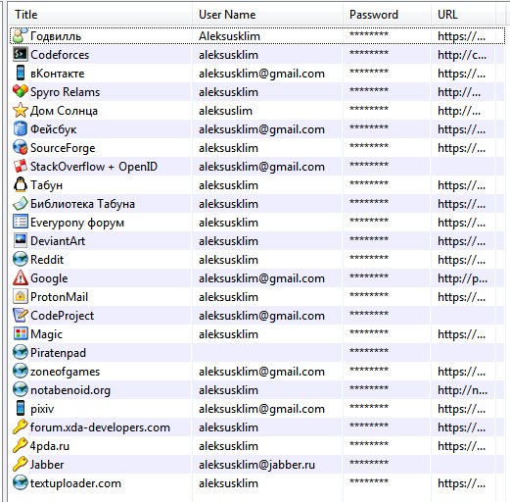Click the DeviantArt picture icon
The image size is (510, 502).
[x=21, y=240]
